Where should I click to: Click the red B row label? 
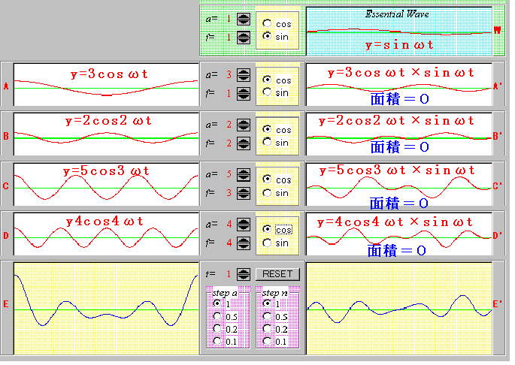click(6, 136)
